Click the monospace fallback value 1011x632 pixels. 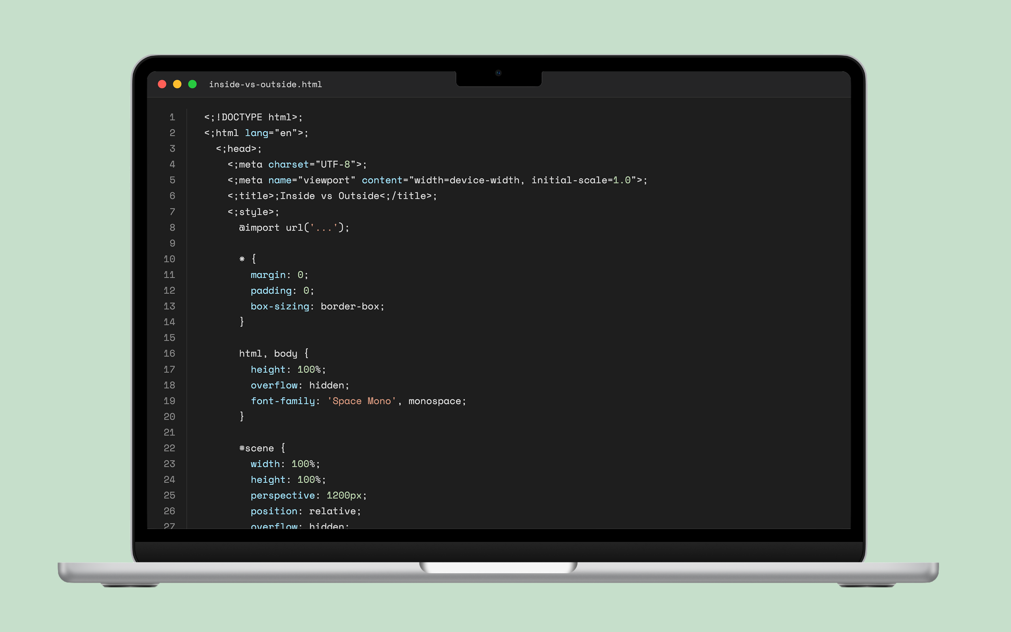[434, 401]
